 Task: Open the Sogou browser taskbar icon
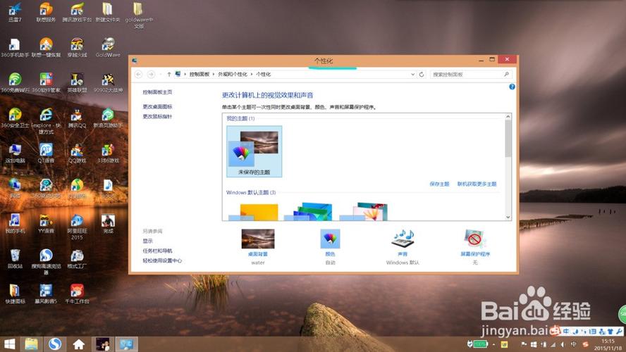coord(55,344)
